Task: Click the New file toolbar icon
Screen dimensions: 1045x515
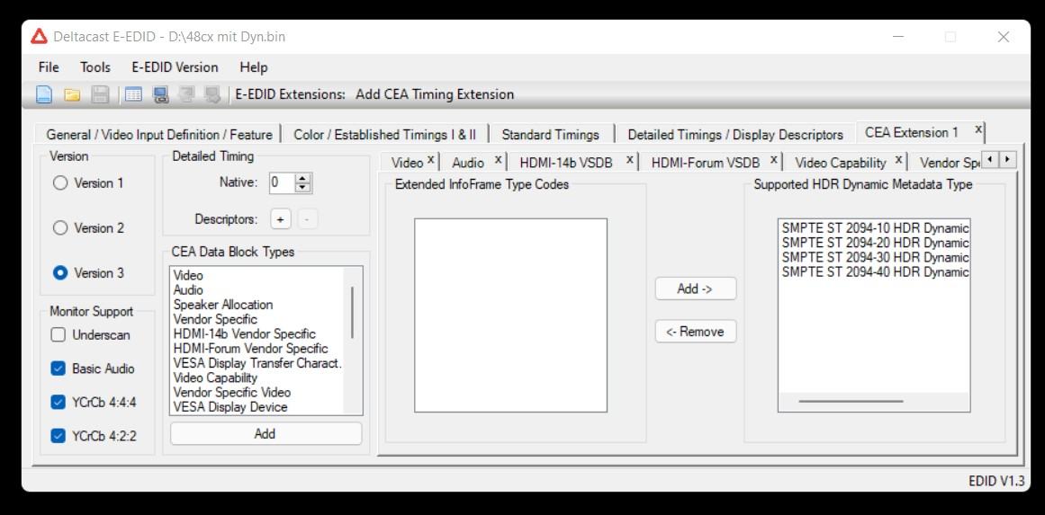Action: click(44, 94)
